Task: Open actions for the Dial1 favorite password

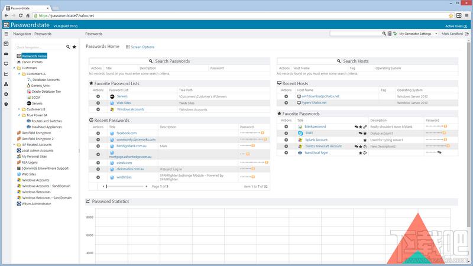Action: pyautogui.click(x=286, y=133)
